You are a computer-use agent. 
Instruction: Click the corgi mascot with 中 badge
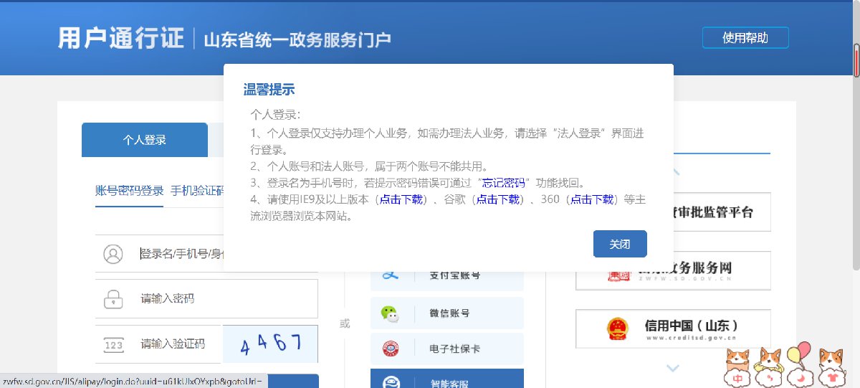tap(738, 366)
